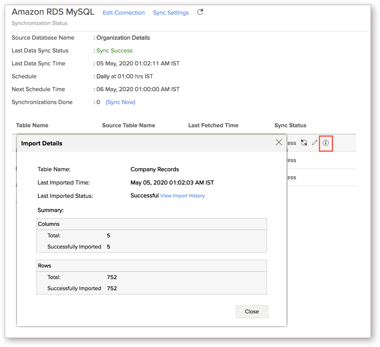Click the Summary: label in the dialog
380x347 pixels.
point(51,210)
